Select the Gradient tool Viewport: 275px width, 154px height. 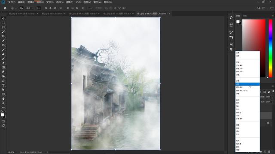[3, 68]
